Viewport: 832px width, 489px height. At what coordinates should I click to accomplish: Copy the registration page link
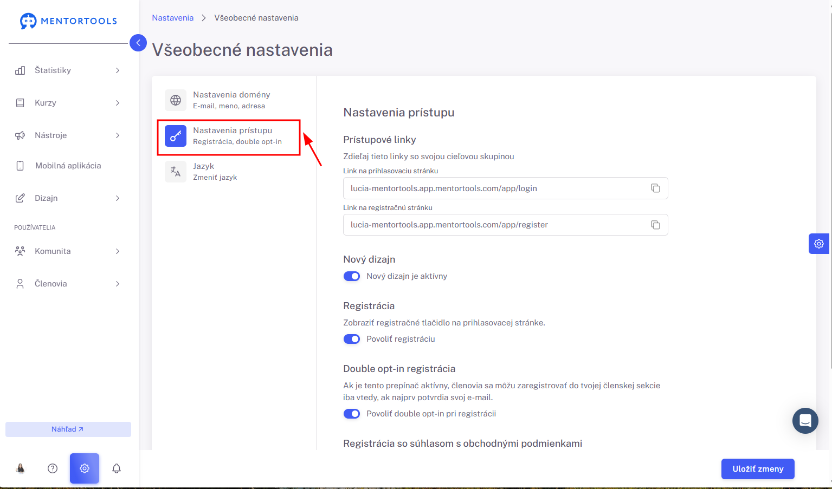pyautogui.click(x=655, y=225)
